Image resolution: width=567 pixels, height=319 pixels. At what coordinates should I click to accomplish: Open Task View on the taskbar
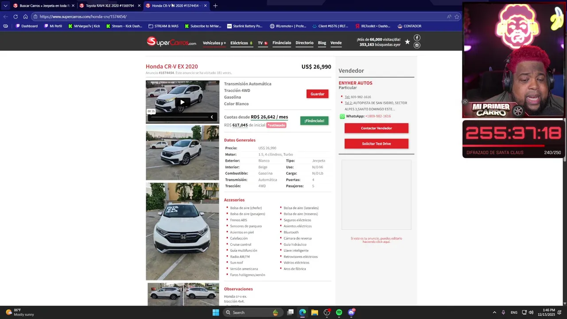pos(290,312)
